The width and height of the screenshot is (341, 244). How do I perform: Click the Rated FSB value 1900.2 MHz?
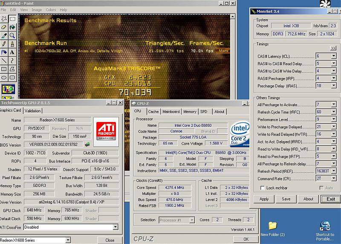(x=175, y=205)
